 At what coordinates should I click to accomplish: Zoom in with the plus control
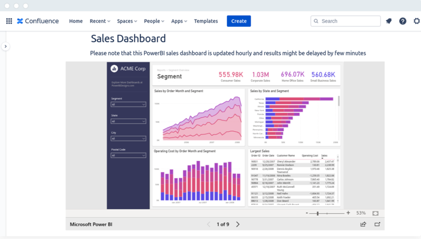[x=348, y=213]
